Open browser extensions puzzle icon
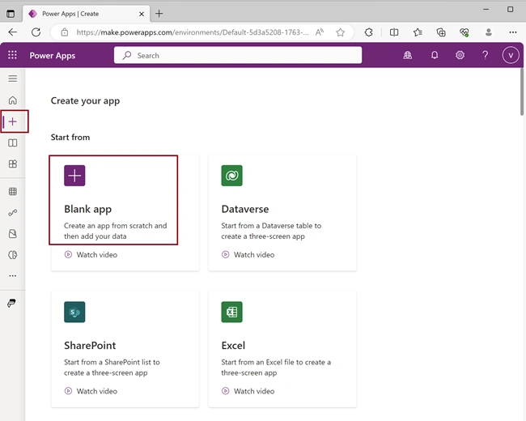This screenshot has height=421, width=526. coord(369,32)
